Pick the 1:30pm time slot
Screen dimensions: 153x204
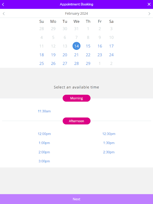[x=109, y=143]
